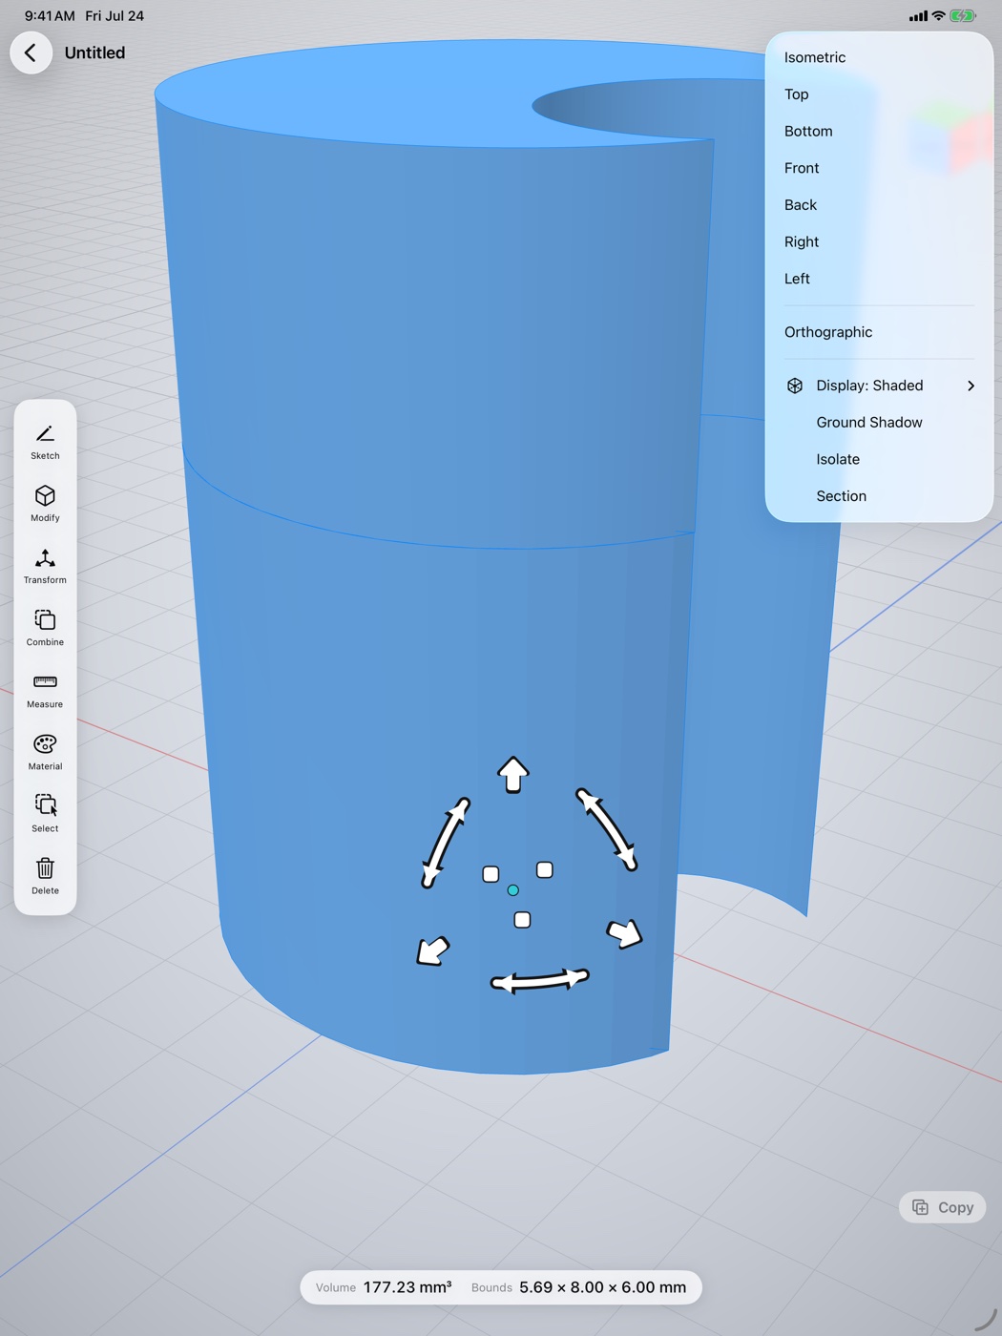Click the battery status icon

[963, 16]
